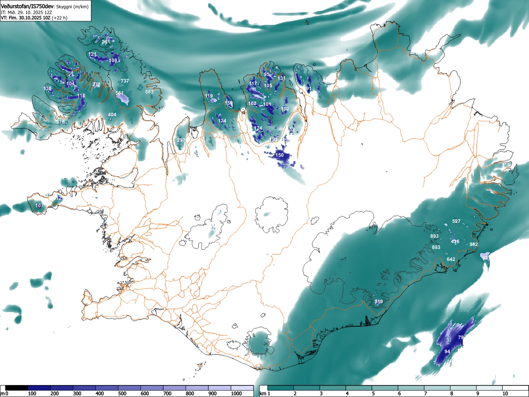Click the visibility value 376 on the map
The image size is (529, 397).
61,122
